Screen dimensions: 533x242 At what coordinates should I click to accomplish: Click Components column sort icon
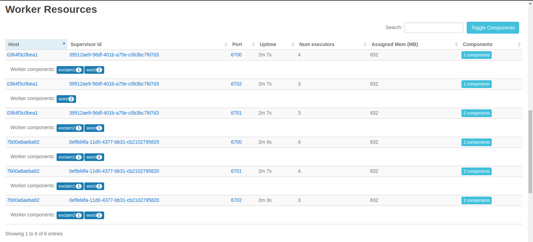click(519, 44)
